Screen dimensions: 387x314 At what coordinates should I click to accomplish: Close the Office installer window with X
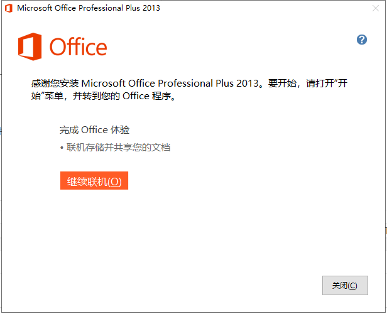click(376, 8)
